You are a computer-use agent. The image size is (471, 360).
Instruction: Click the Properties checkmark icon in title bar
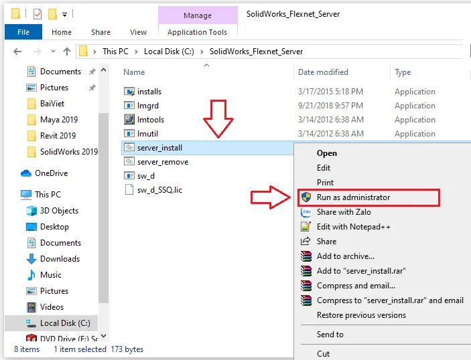(38, 14)
